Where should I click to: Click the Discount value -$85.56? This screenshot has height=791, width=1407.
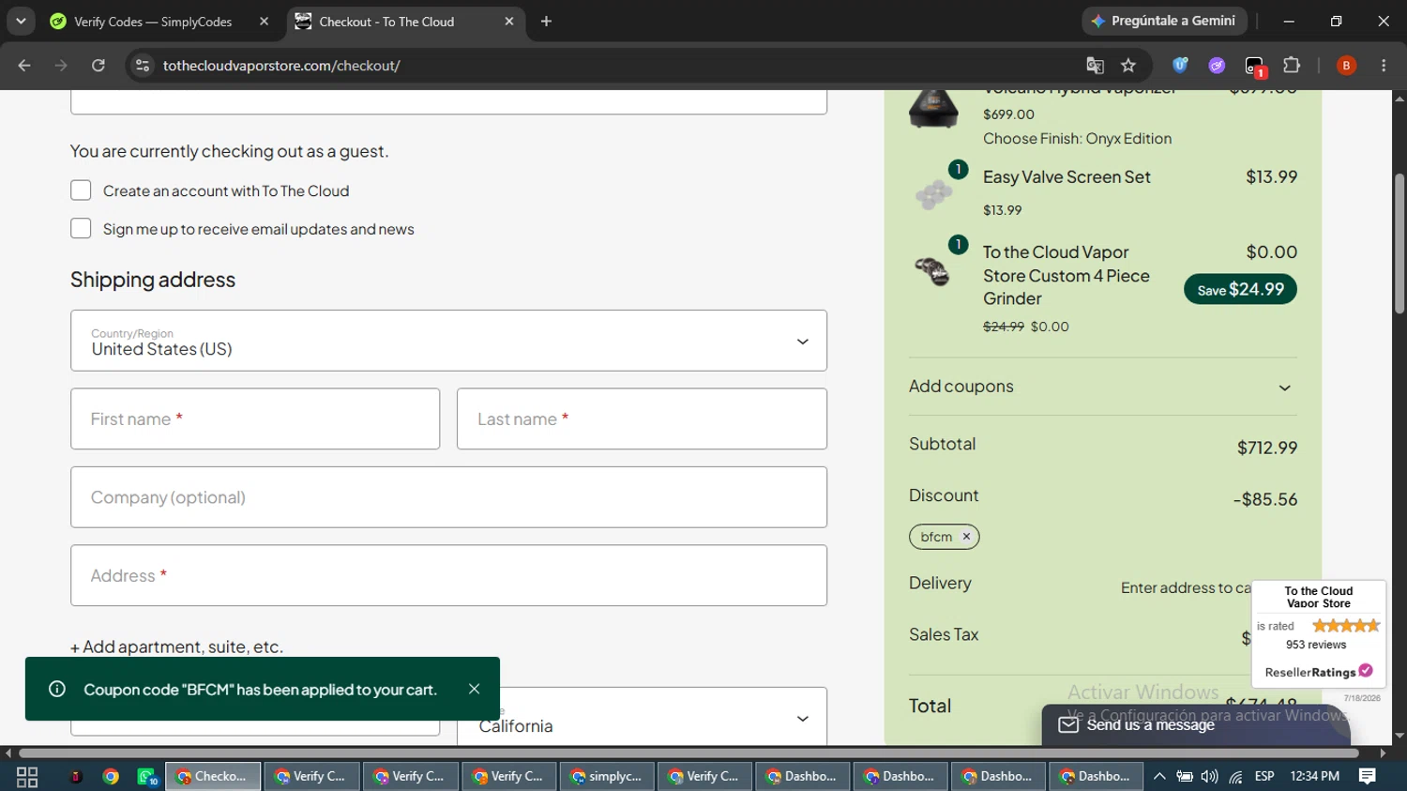[x=1265, y=499]
